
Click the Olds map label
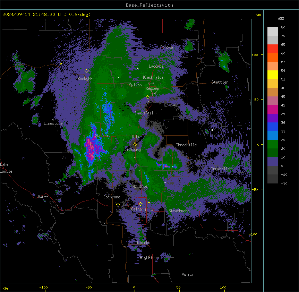[x=135, y=137]
